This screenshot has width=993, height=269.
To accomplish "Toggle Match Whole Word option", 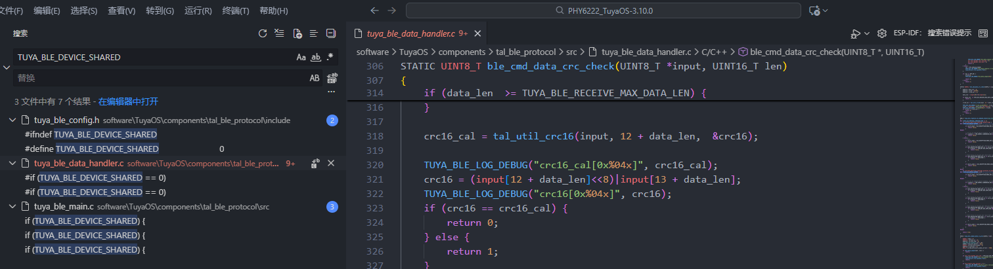I will 315,58.
